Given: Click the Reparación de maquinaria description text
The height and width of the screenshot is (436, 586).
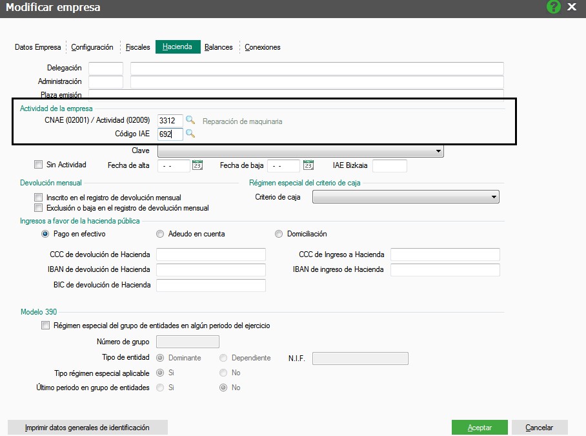Looking at the screenshot, I should [242, 121].
